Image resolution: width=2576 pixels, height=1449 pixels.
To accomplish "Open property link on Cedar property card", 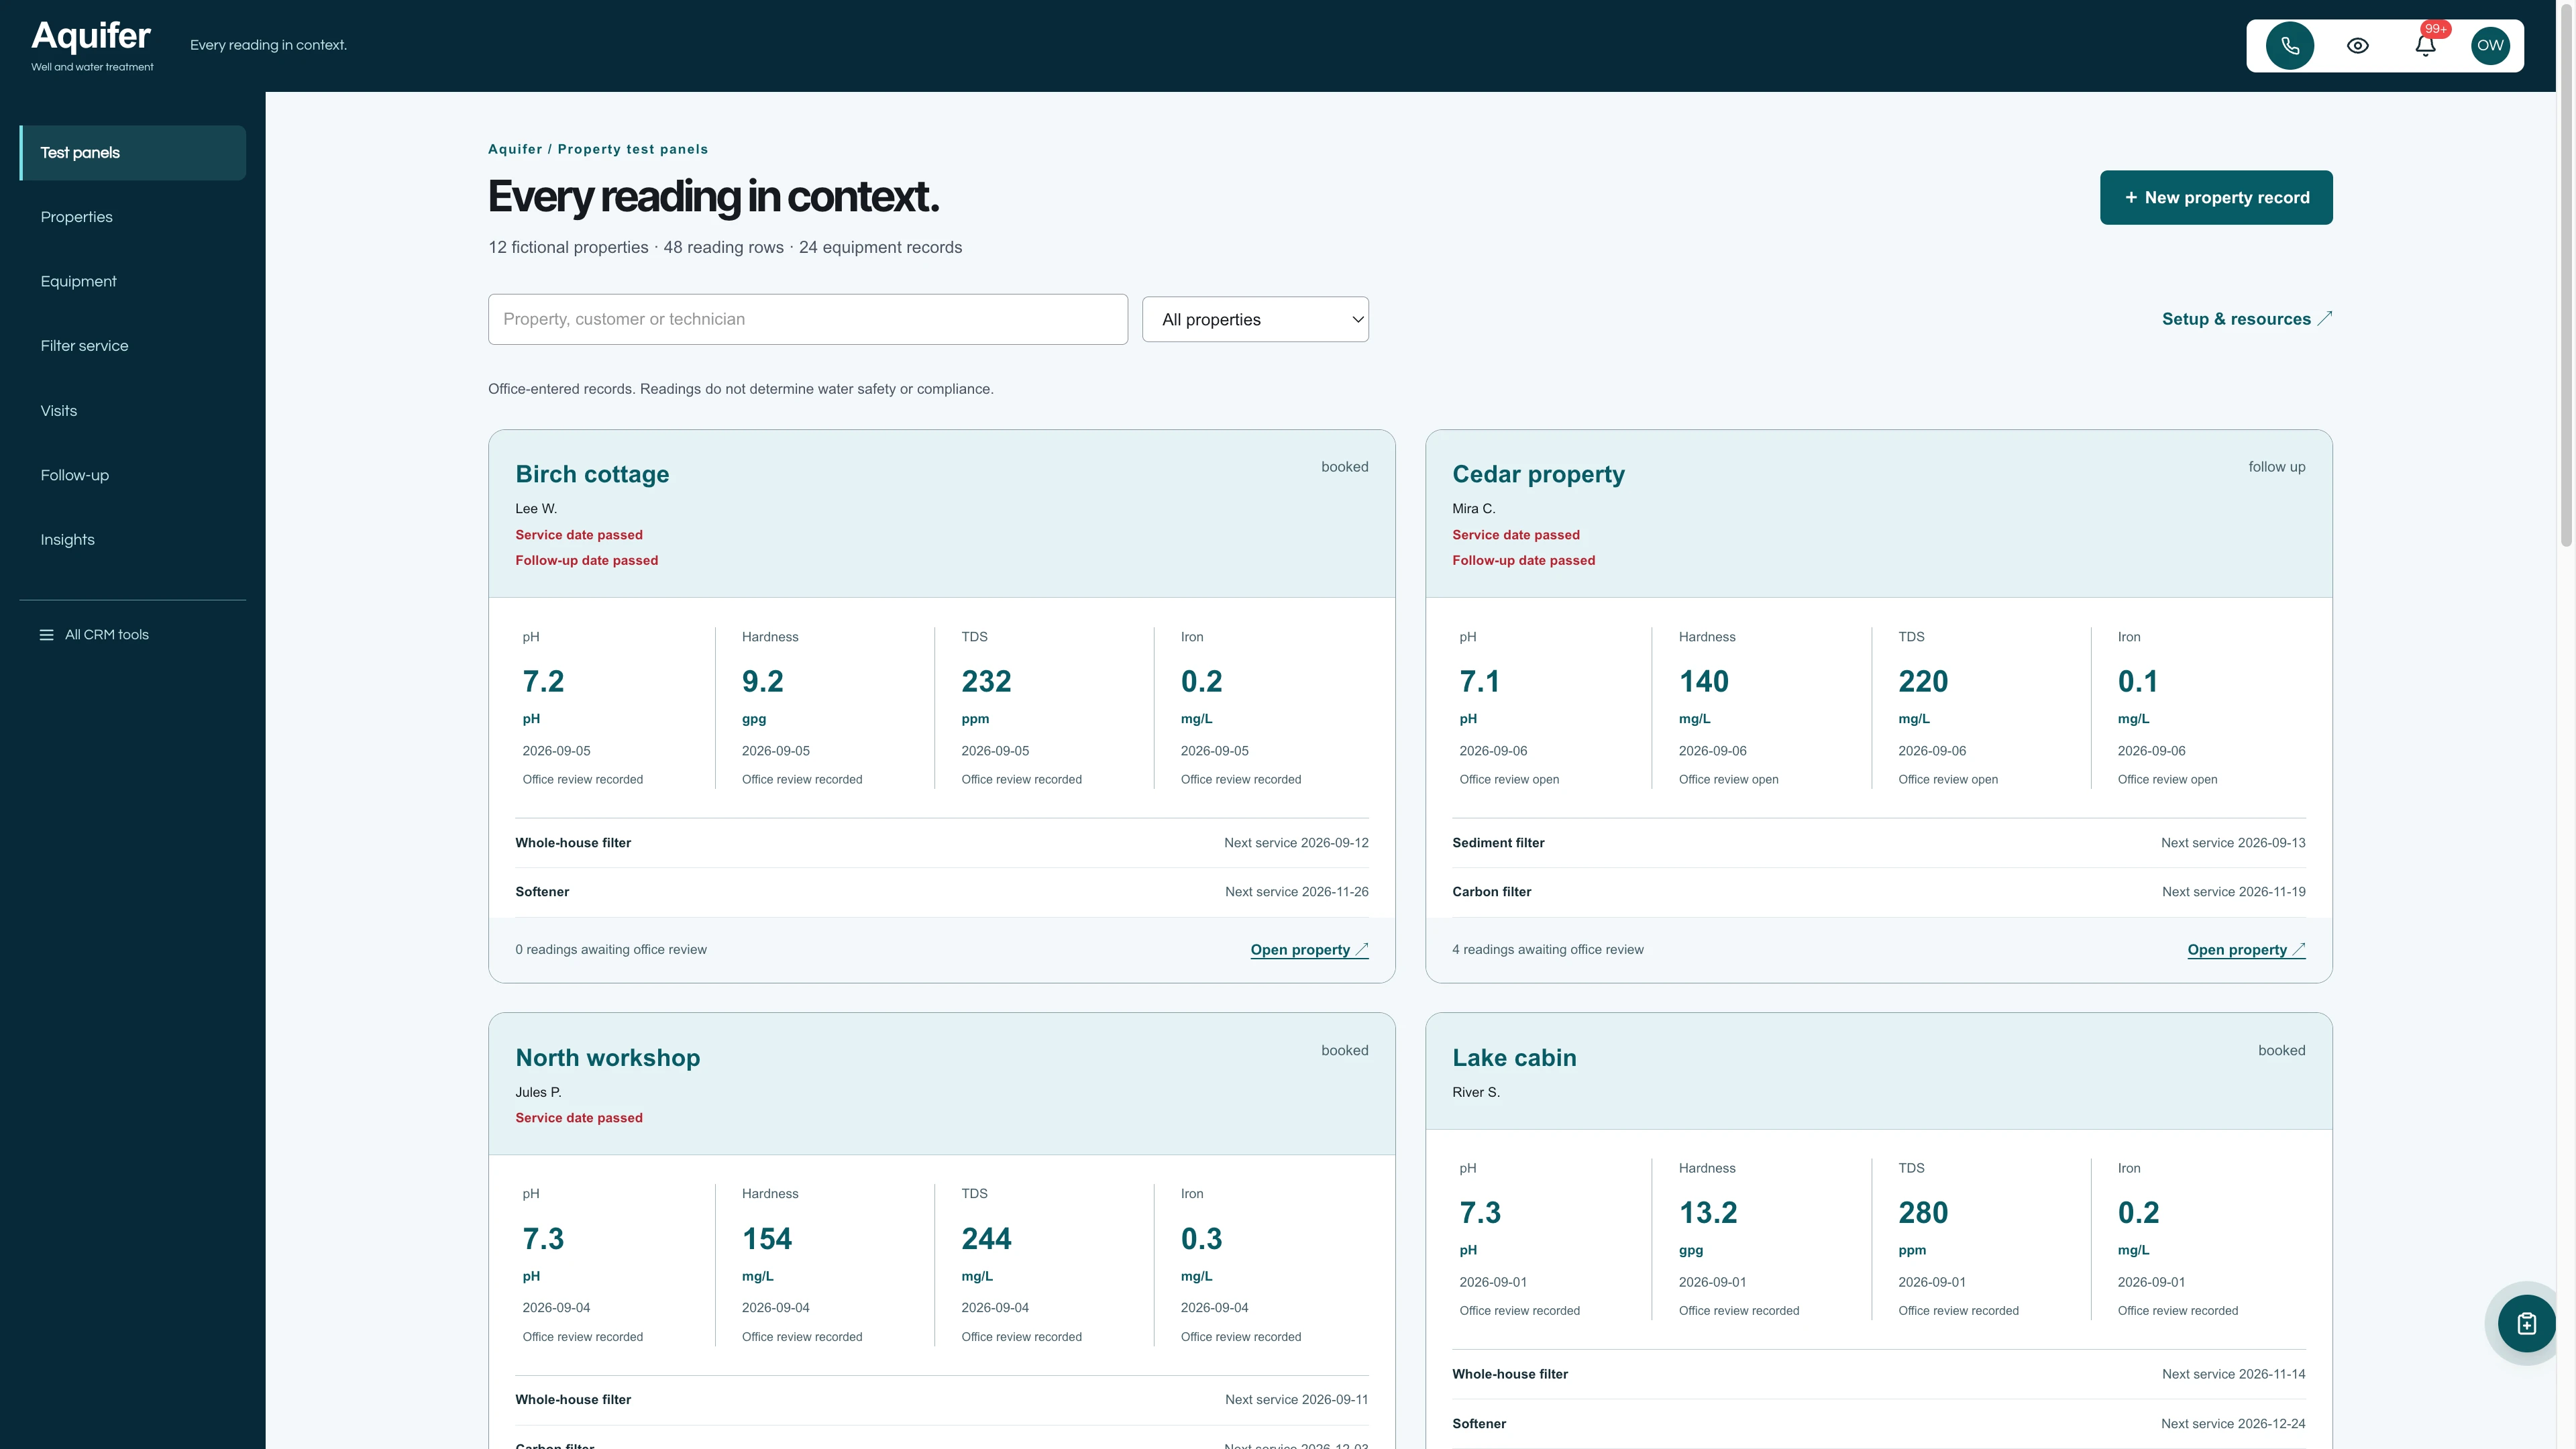I will click(2246, 950).
